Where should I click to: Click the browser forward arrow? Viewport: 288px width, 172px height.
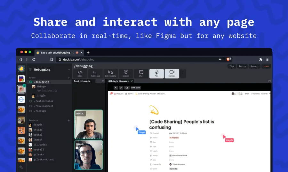[x=27, y=60]
